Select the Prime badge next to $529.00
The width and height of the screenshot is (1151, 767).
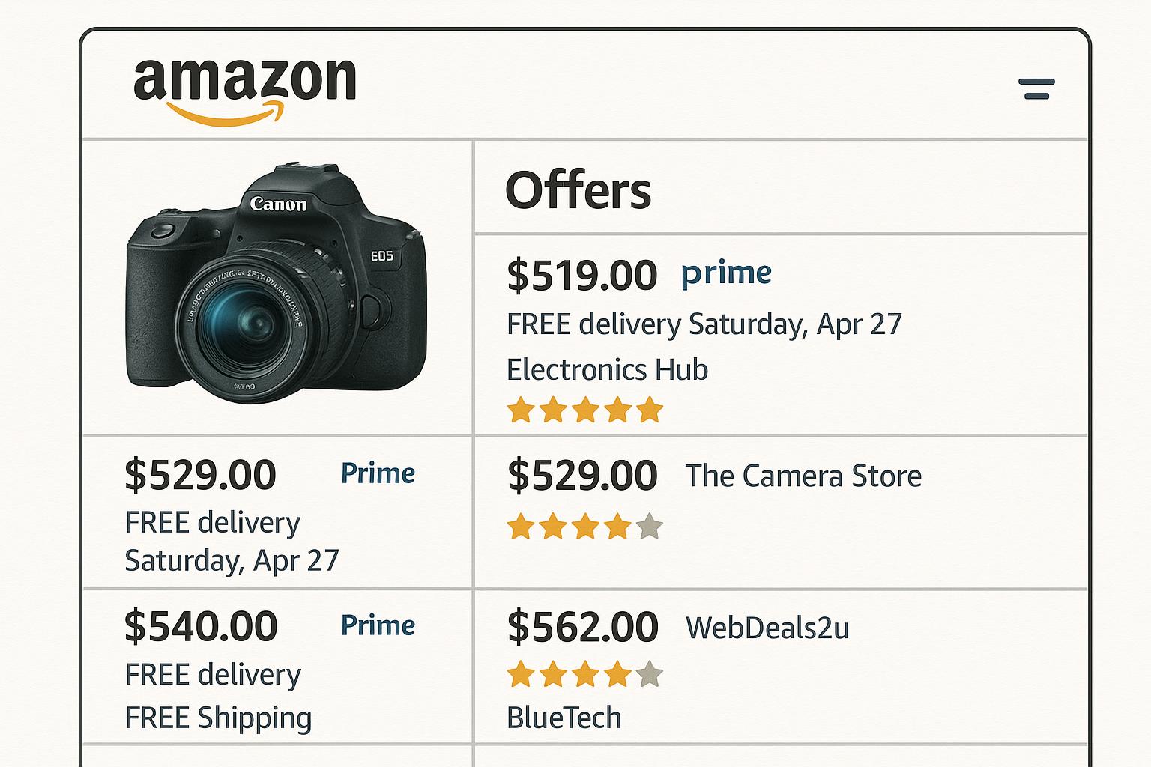click(x=378, y=473)
